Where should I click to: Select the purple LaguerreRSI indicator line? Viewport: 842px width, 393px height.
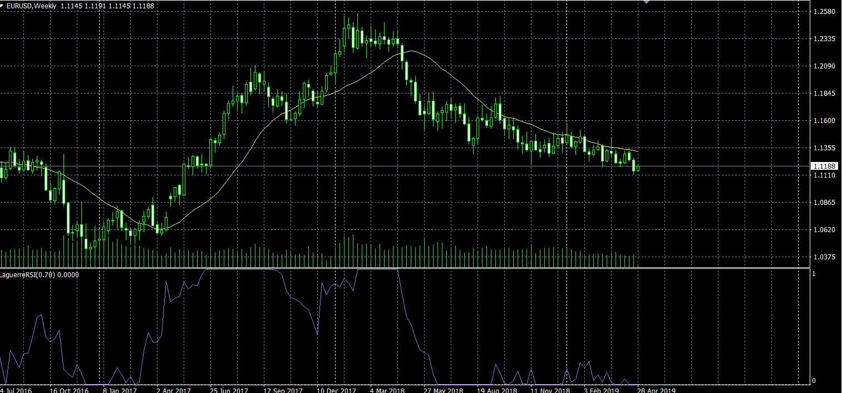click(411, 322)
